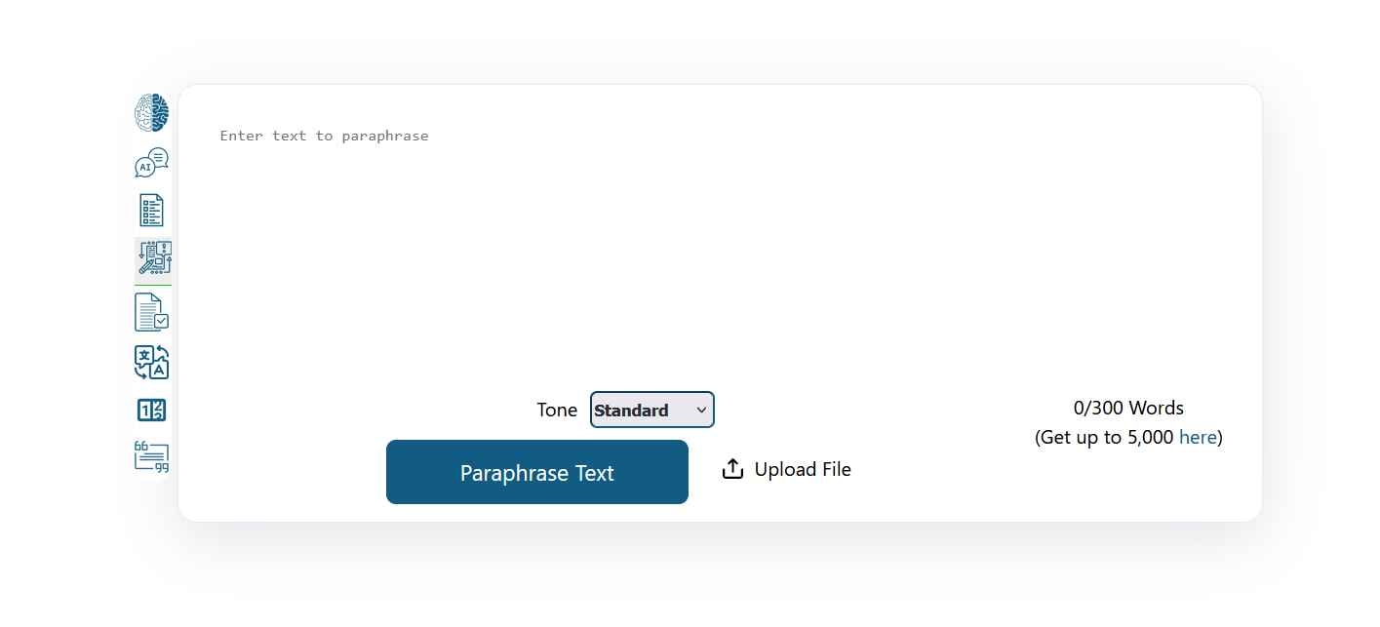Select the checklist document icon
Screen dimensions: 1380x627
151,211
